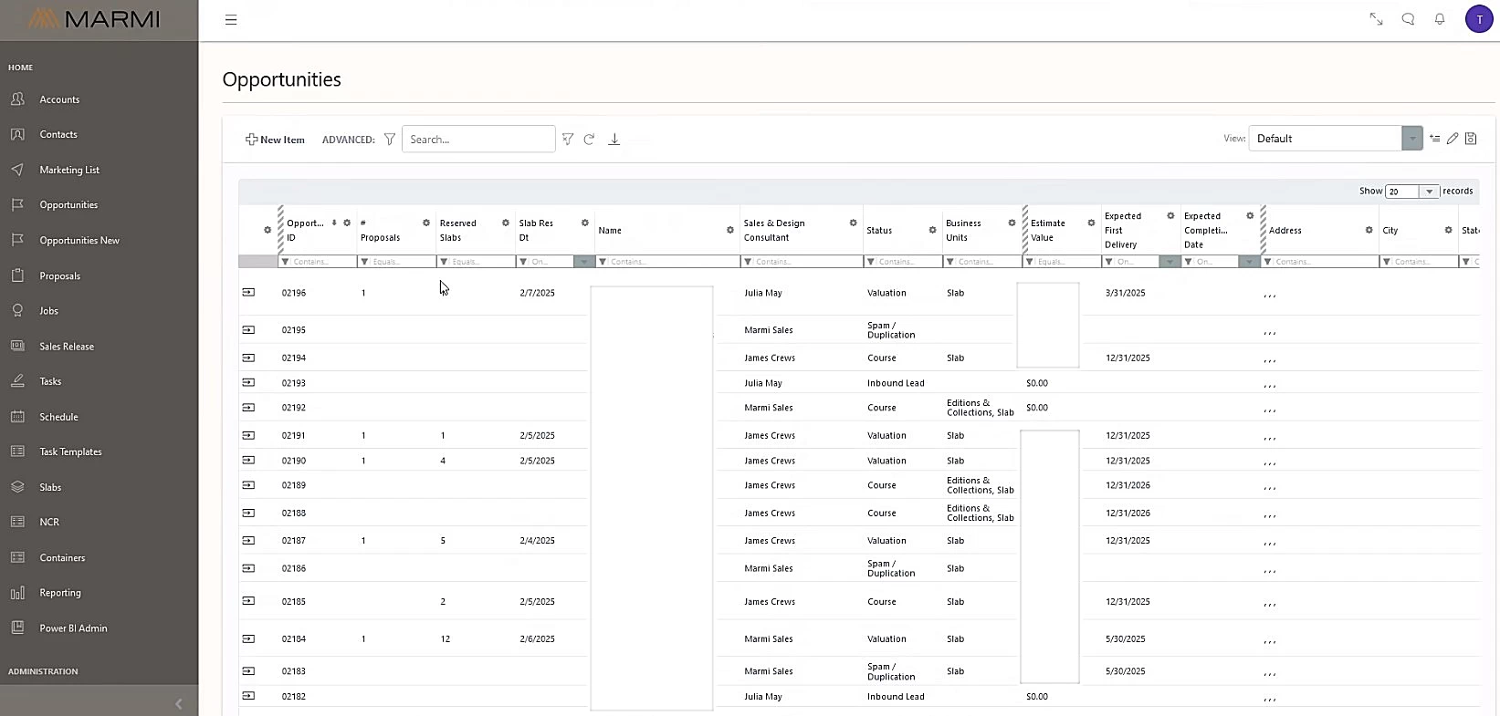This screenshot has height=716, width=1500.
Task: Open record 02184 with the row arrow icon
Action: [x=248, y=638]
